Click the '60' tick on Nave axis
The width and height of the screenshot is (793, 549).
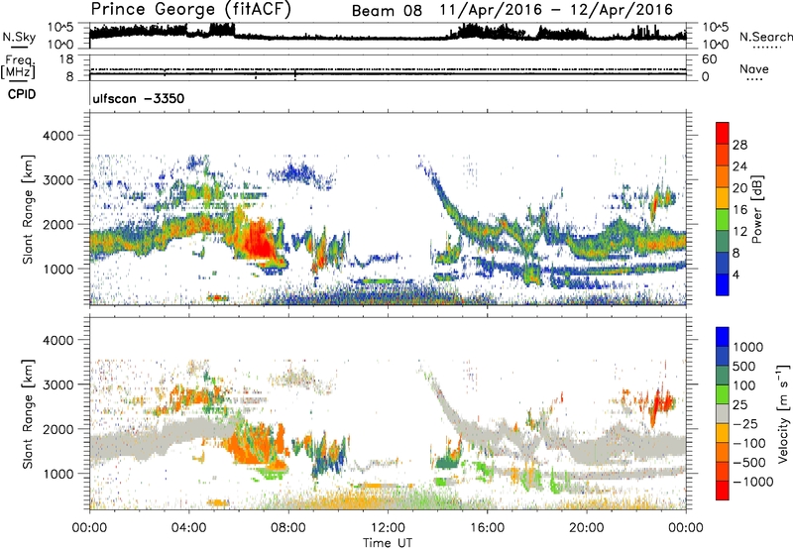[x=709, y=59]
